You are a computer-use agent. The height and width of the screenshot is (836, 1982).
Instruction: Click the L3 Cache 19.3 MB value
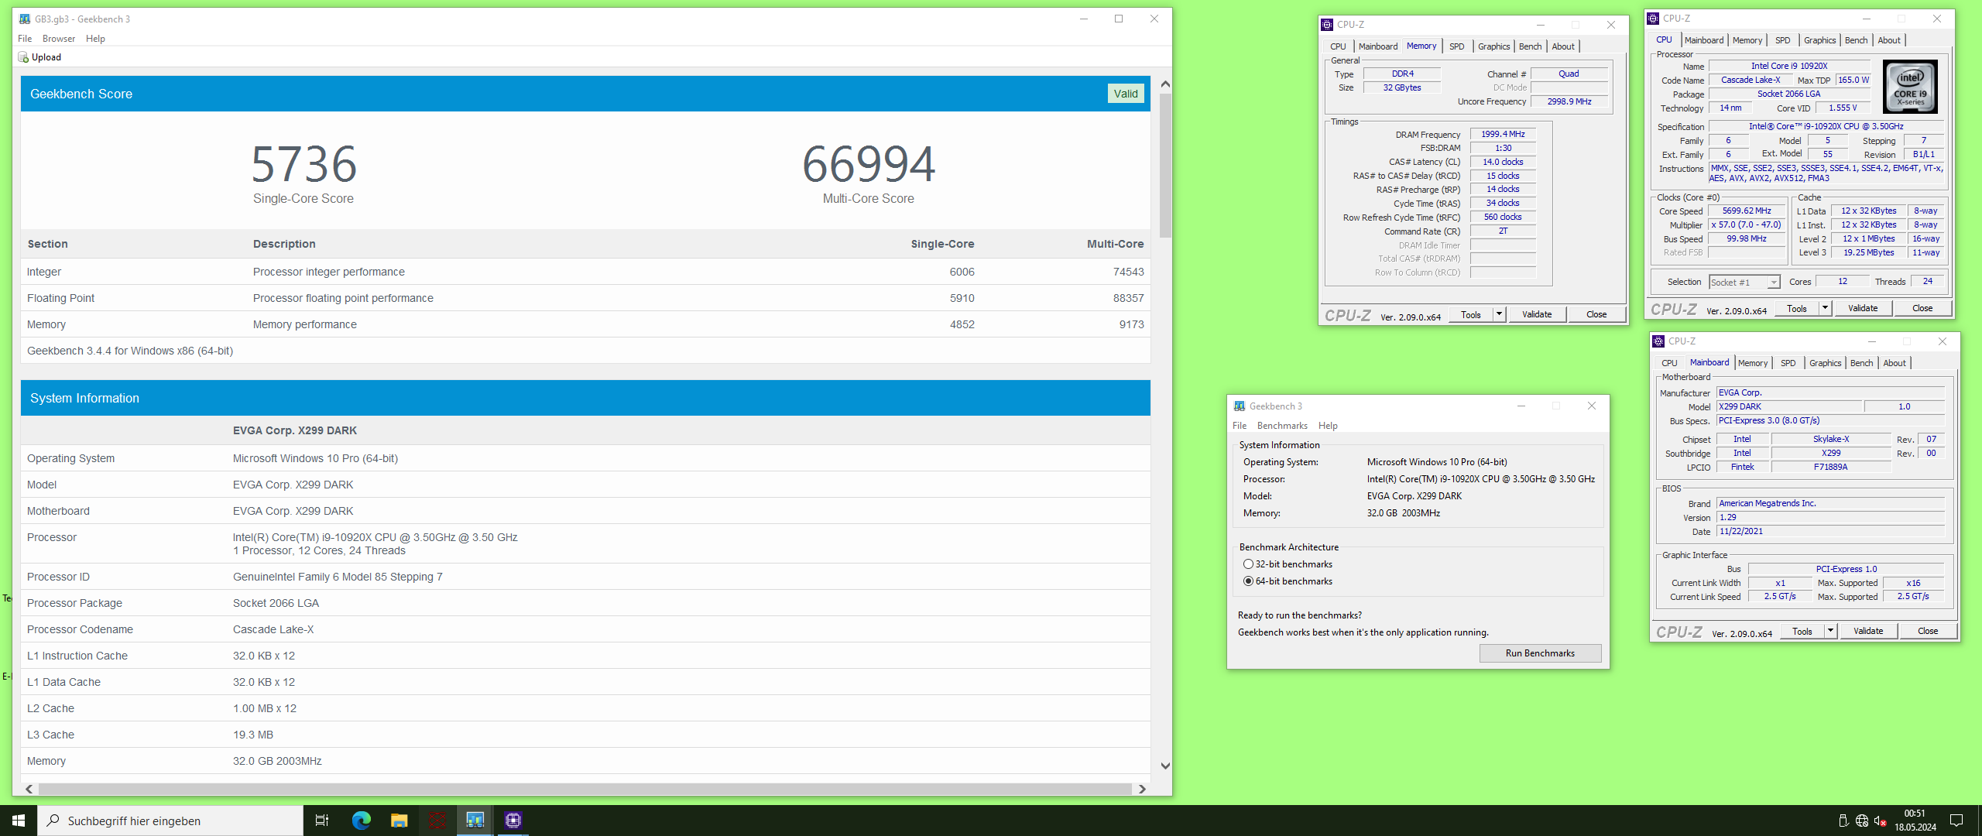pyautogui.click(x=252, y=735)
